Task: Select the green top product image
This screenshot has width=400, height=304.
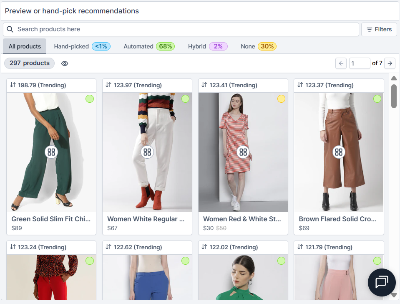Action: 243,277
